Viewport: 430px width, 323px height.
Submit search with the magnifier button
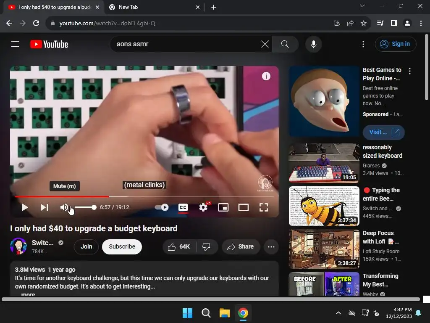285,44
